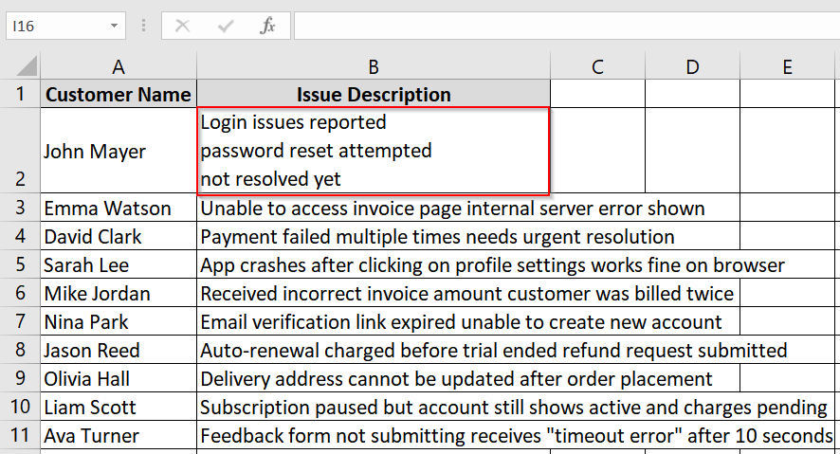
Task: Click the Customer Name header cell
Action: click(x=119, y=94)
